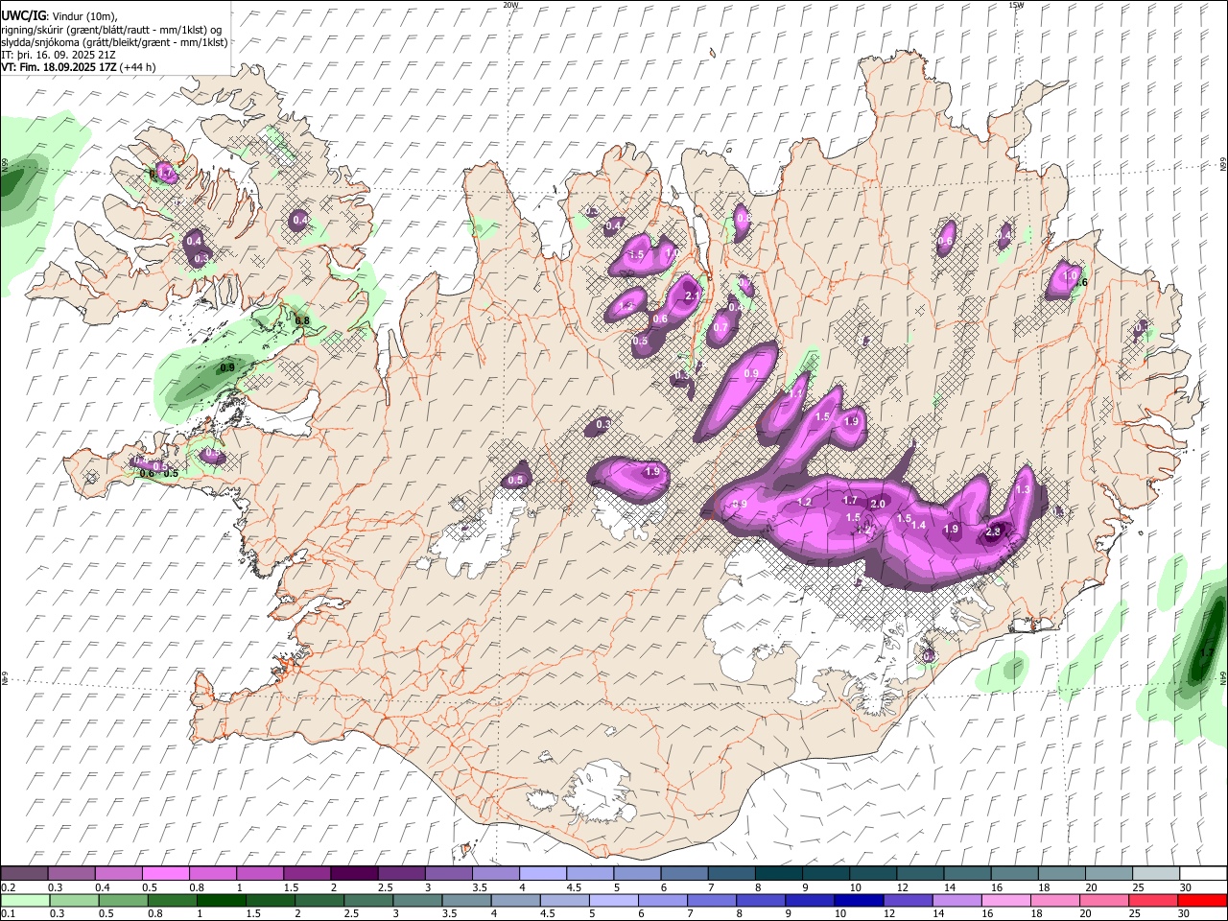
Task: Click the dark purple 0.2–0.3 snow legend swatch
Action: point(25,873)
